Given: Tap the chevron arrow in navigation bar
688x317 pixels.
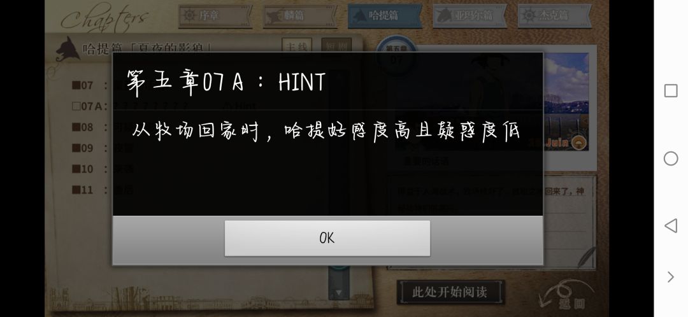Looking at the screenshot, I should tap(670, 277).
